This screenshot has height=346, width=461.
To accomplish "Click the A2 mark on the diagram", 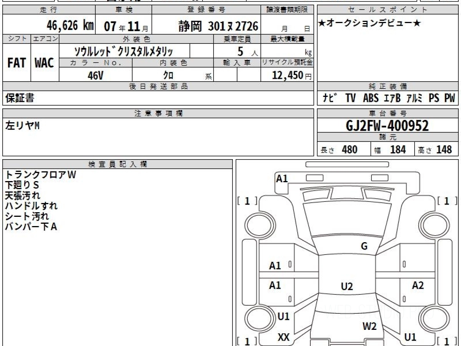I will pyautogui.click(x=418, y=285).
